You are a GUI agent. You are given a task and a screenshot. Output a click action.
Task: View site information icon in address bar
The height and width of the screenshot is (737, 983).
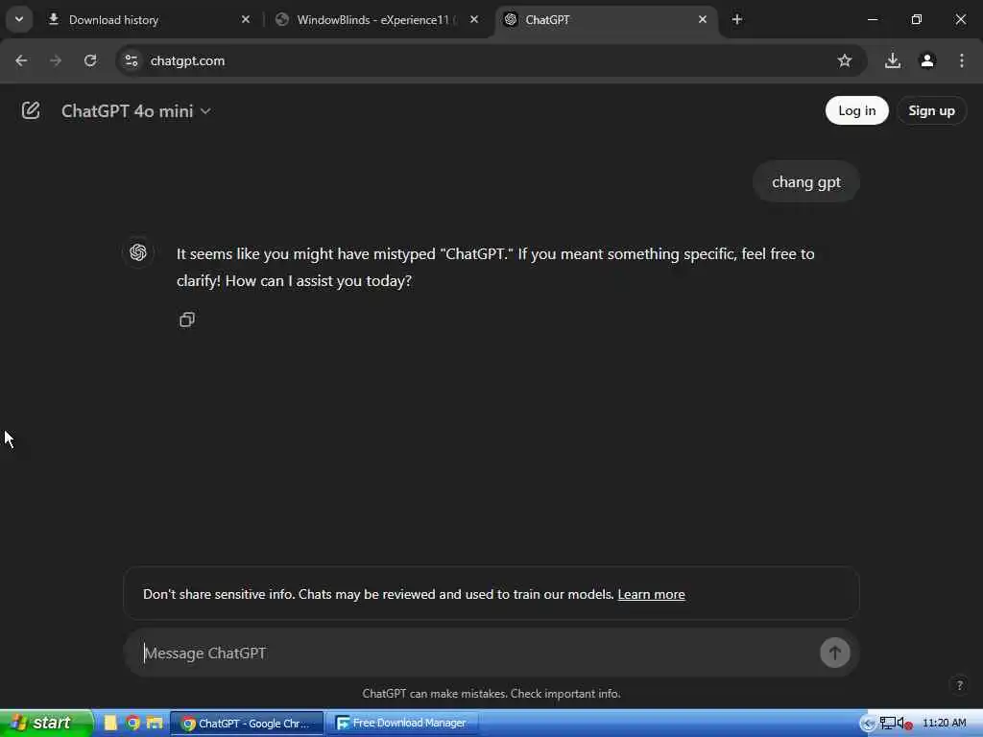point(131,60)
